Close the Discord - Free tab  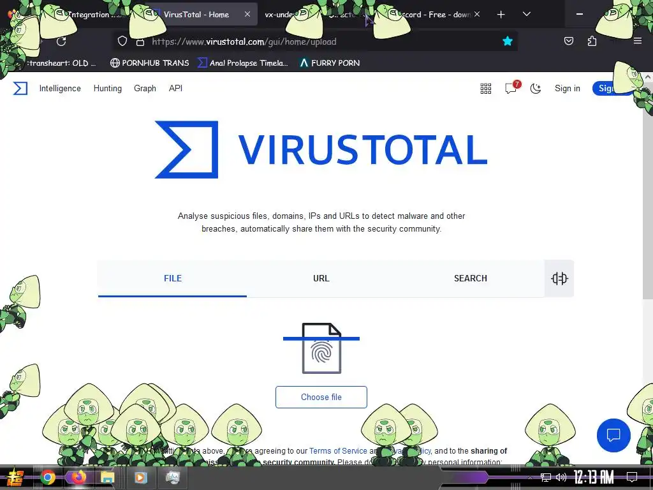click(477, 14)
